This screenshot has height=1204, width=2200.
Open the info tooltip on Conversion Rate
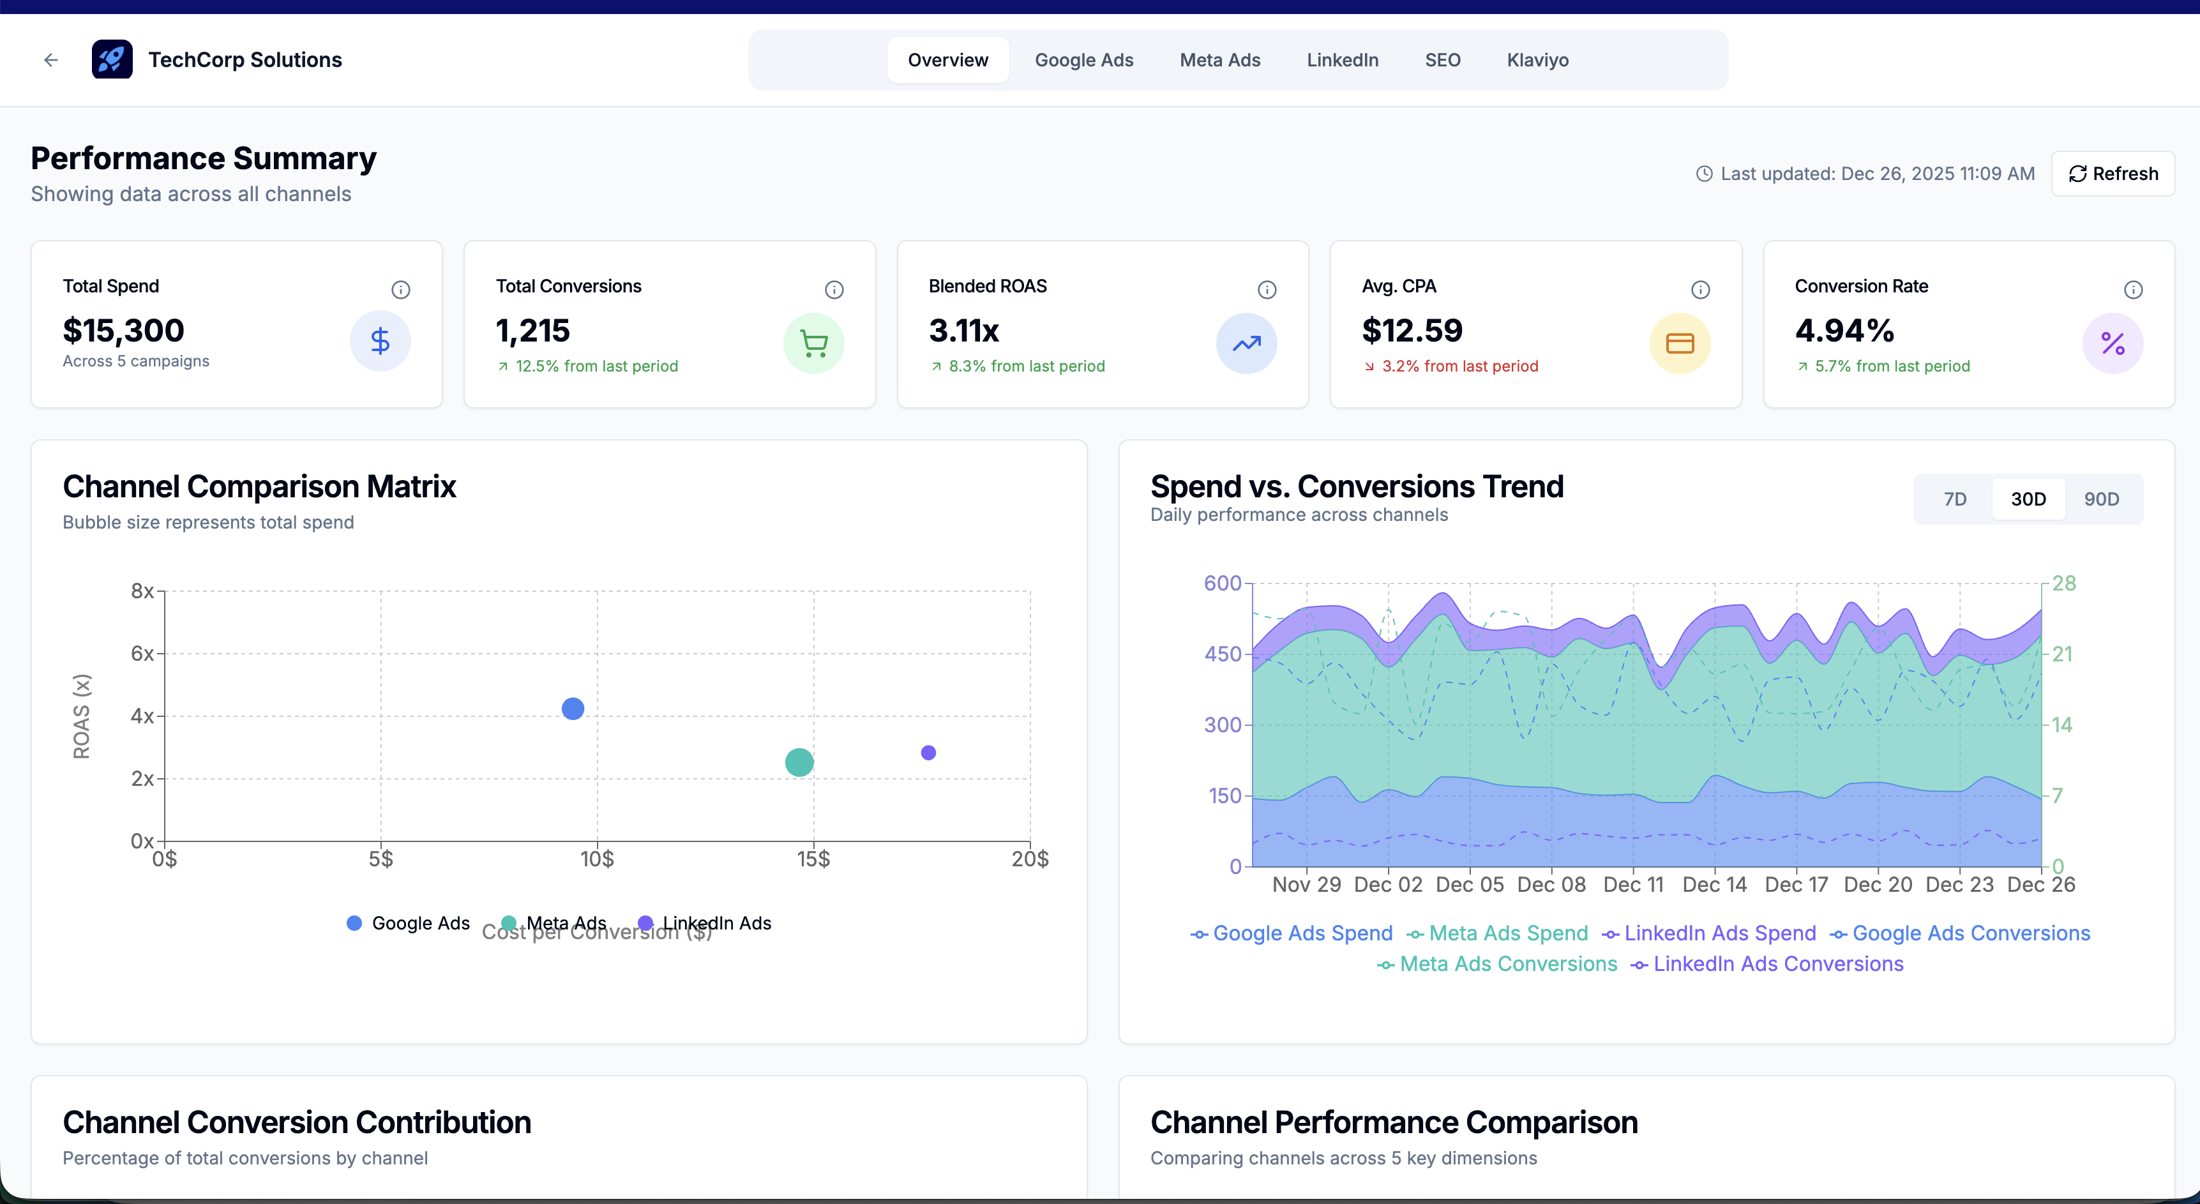pos(2134,289)
